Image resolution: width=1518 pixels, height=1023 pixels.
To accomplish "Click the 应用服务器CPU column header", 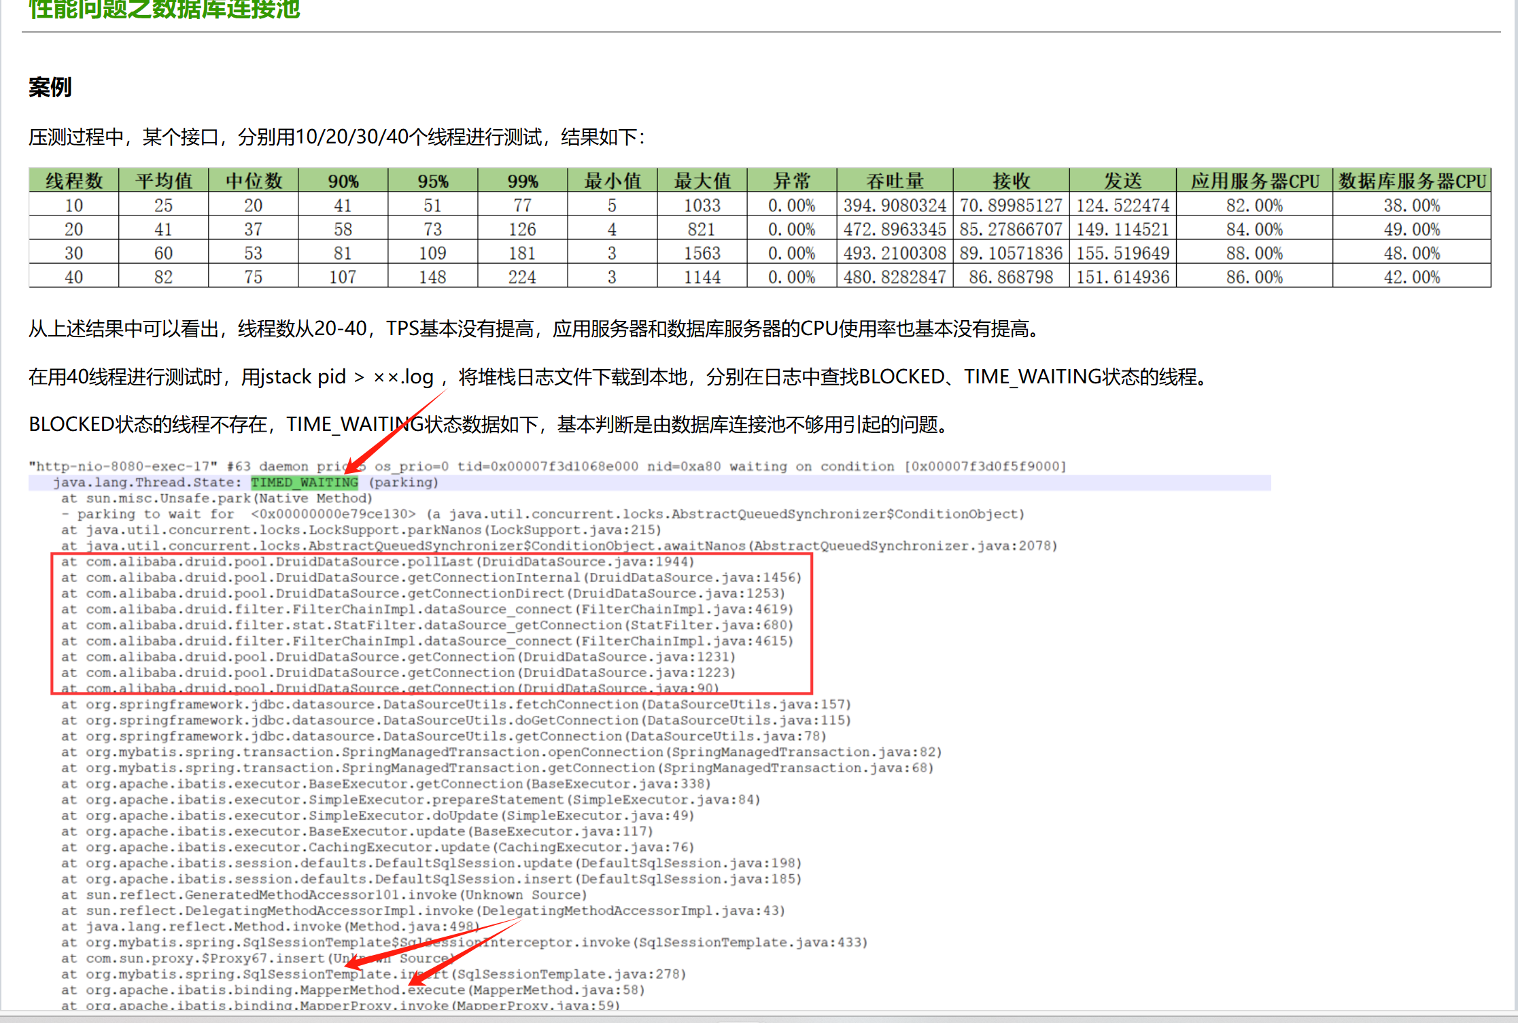I will [x=1254, y=181].
